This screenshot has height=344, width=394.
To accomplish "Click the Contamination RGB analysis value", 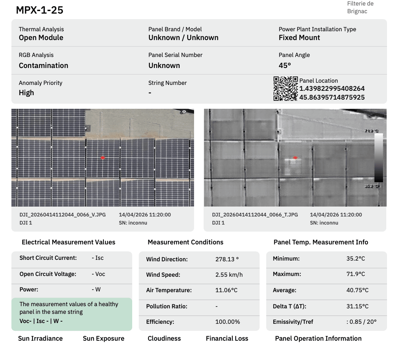I will pos(43,65).
